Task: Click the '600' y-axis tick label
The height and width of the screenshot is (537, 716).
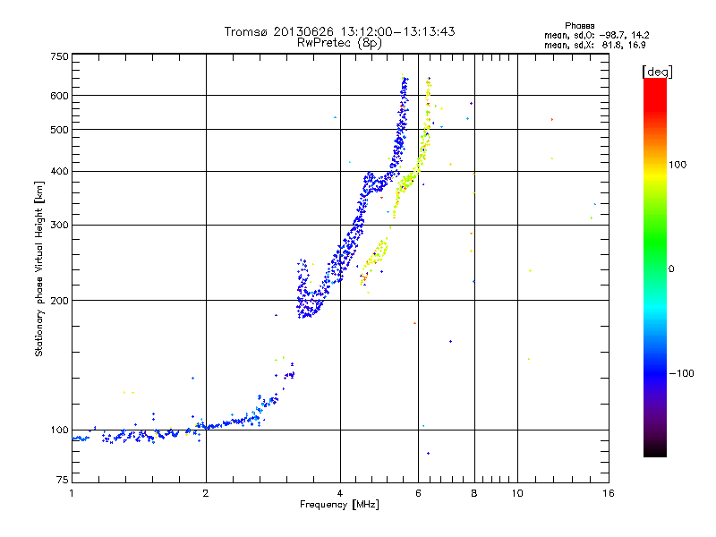Action: pyautogui.click(x=59, y=96)
